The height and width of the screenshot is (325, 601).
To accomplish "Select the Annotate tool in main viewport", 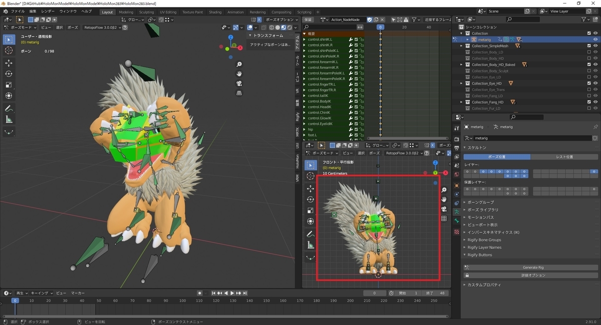I will 9,108.
